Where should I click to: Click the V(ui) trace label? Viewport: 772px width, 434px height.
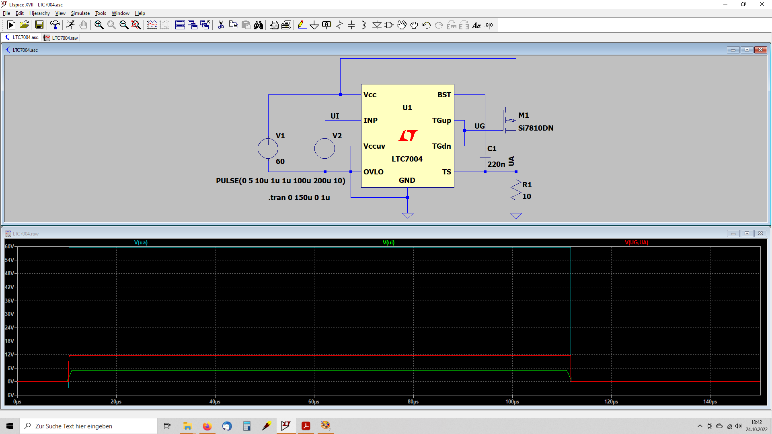388,242
